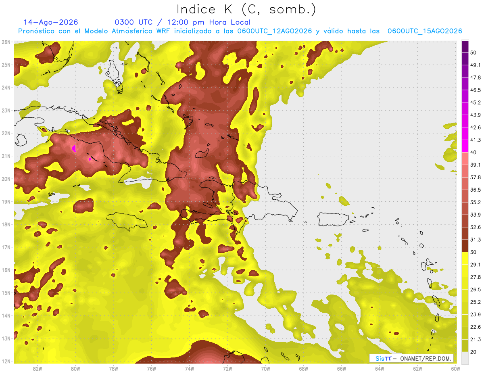Click the '26N' latitude axis label

(x=6, y=42)
